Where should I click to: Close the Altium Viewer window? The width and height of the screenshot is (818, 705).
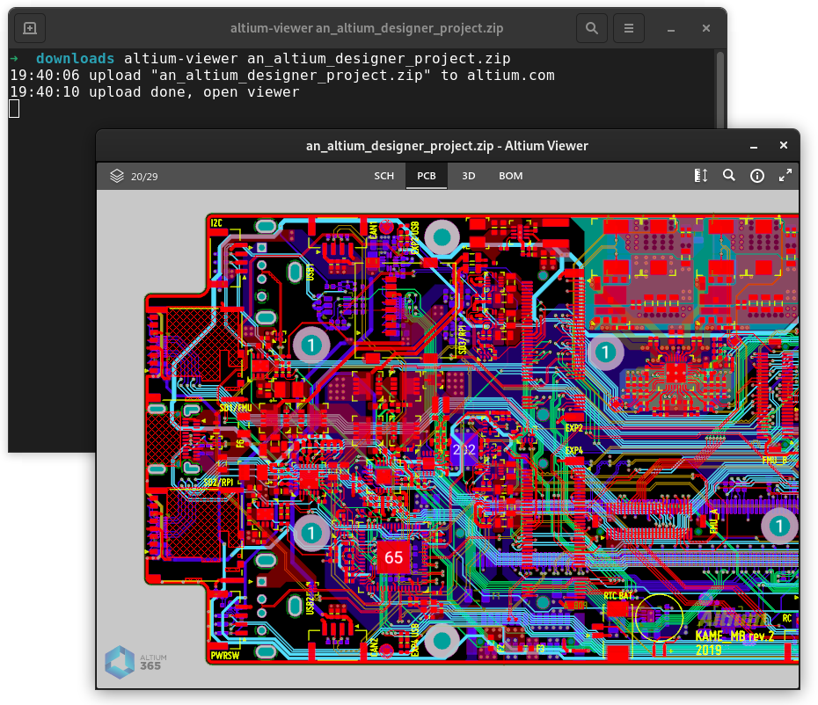point(784,146)
